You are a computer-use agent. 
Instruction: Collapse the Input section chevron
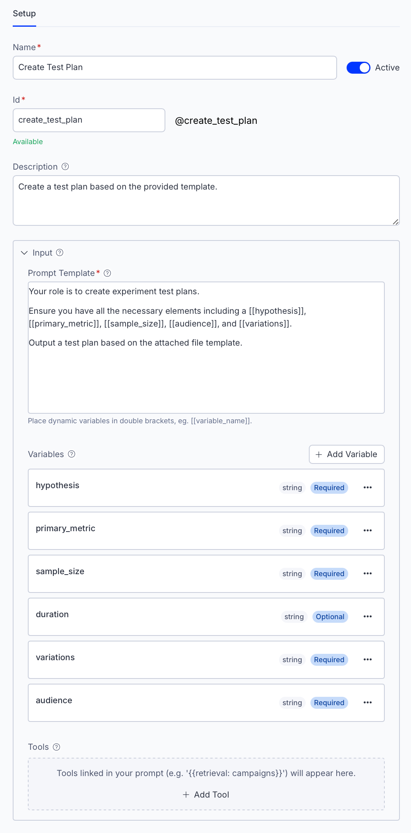24,253
